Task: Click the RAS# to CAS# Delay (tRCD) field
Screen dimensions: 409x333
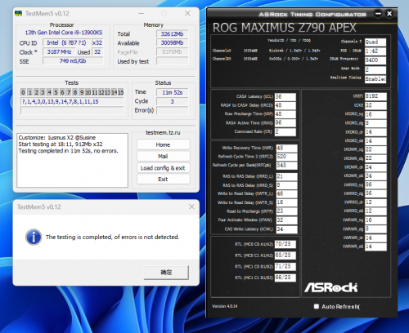Action: point(285,105)
